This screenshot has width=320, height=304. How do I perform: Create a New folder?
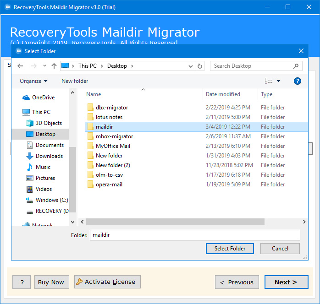pyautogui.click(x=75, y=81)
